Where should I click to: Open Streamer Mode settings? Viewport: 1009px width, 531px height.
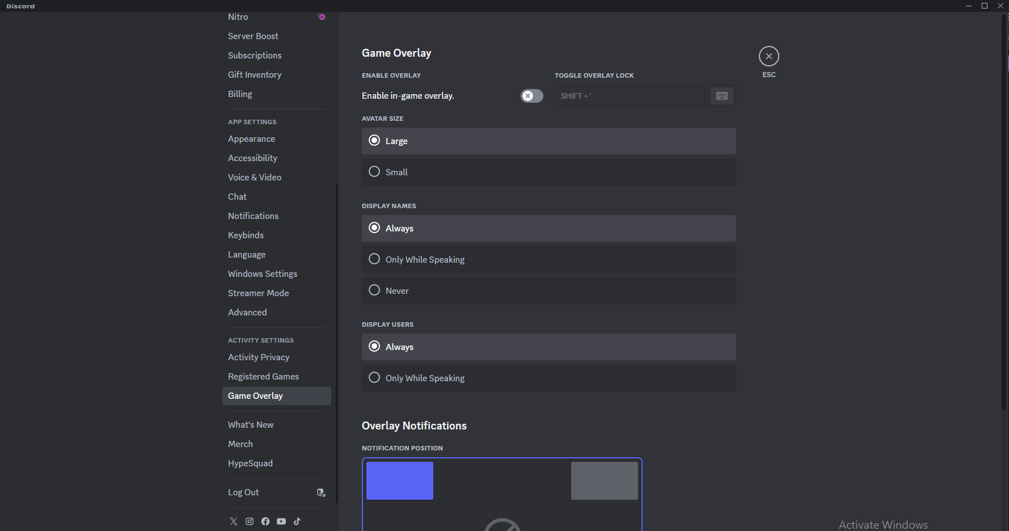pos(258,293)
